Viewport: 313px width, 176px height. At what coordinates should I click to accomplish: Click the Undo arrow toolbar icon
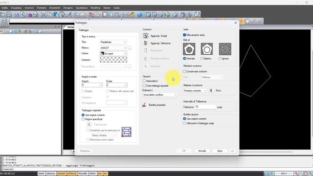pos(76,14)
